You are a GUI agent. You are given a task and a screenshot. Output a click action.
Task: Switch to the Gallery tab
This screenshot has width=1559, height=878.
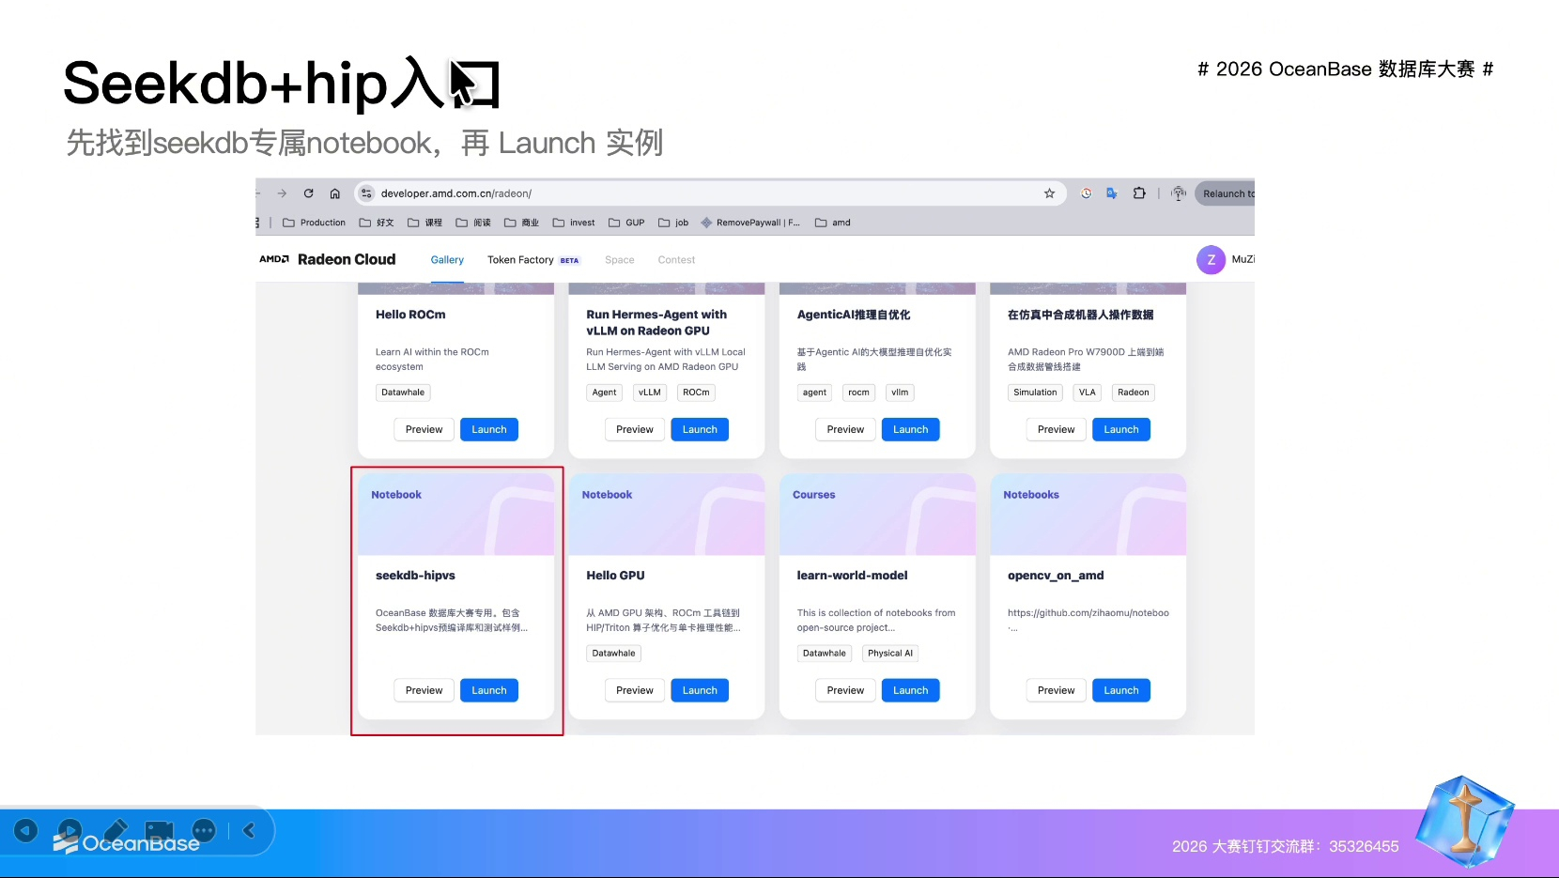point(447,260)
